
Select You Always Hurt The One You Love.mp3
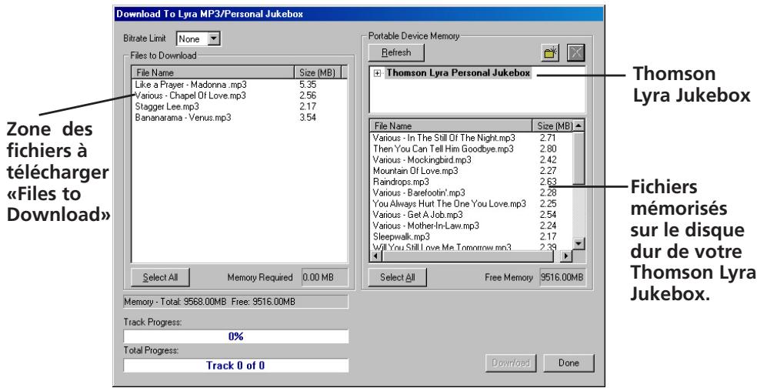pos(449,204)
